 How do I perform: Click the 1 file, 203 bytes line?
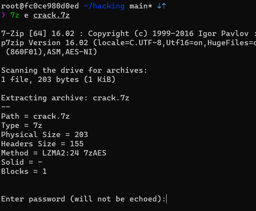click(58, 80)
